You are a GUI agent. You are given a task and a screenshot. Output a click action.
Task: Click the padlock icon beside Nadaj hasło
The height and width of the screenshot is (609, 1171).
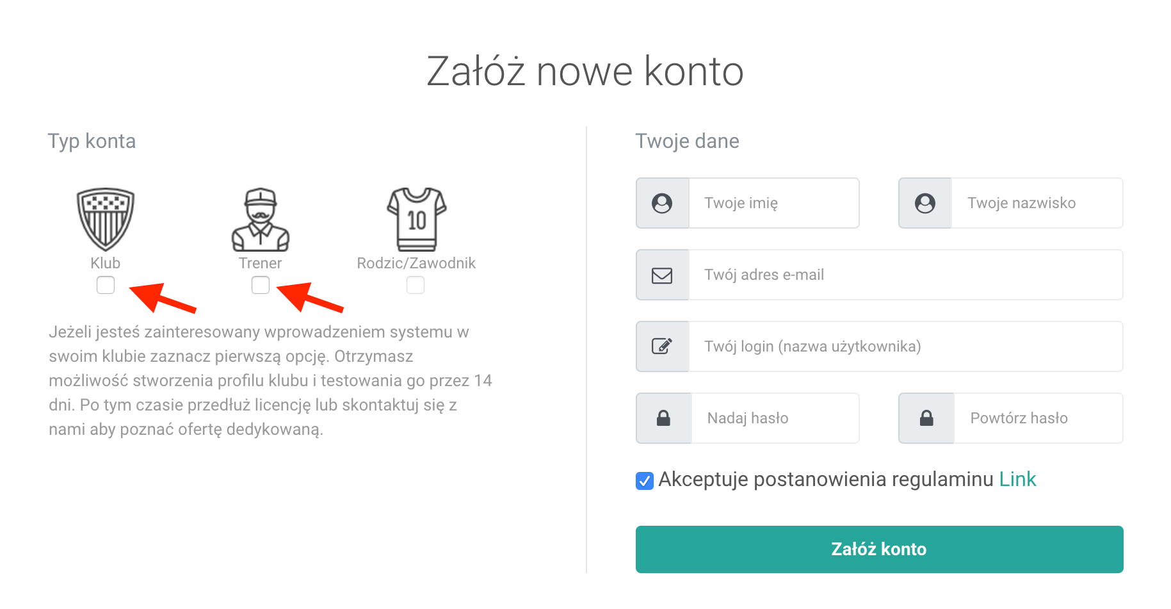pos(663,418)
